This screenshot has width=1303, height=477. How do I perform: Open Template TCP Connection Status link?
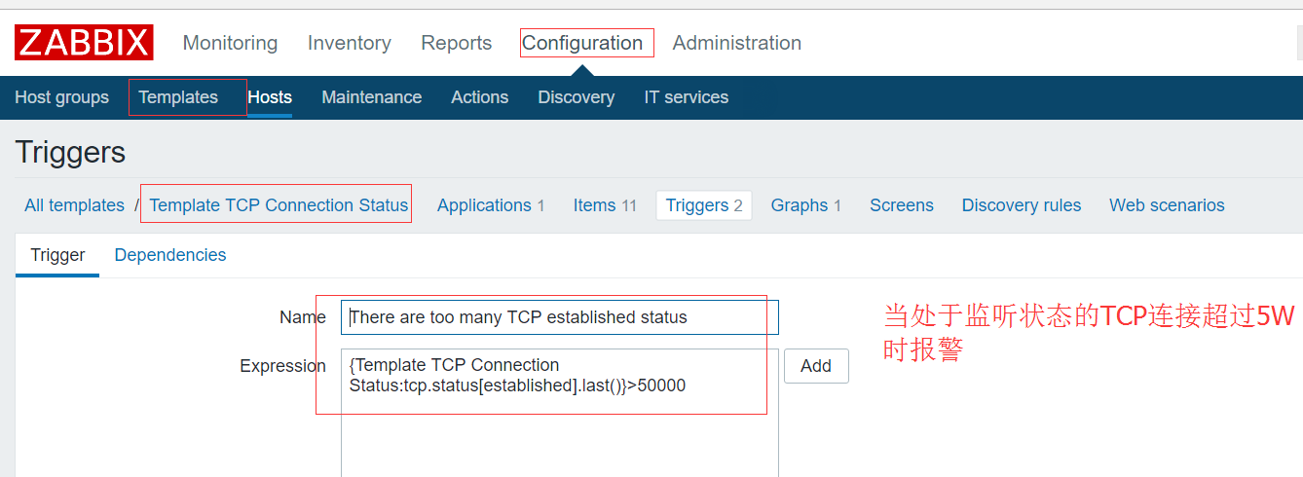(279, 205)
